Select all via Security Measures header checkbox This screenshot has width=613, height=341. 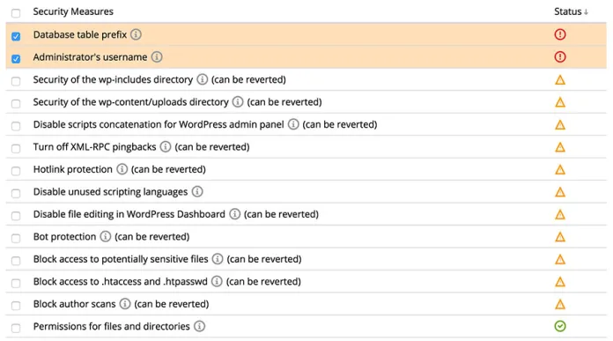tap(16, 13)
